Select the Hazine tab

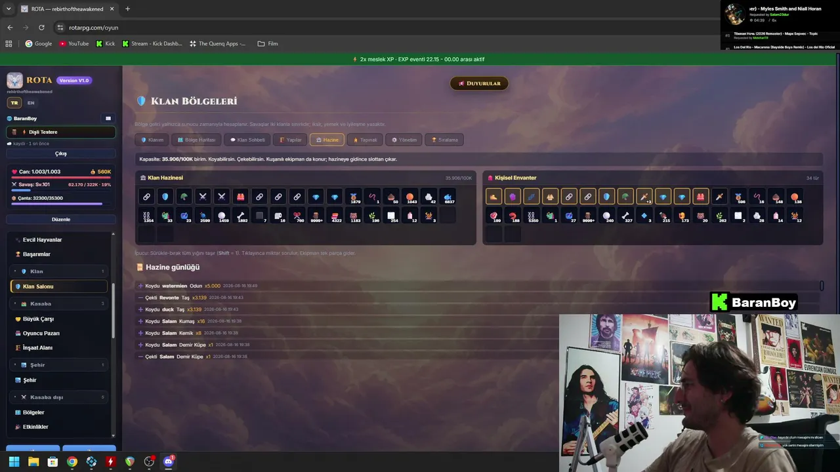[327, 140]
